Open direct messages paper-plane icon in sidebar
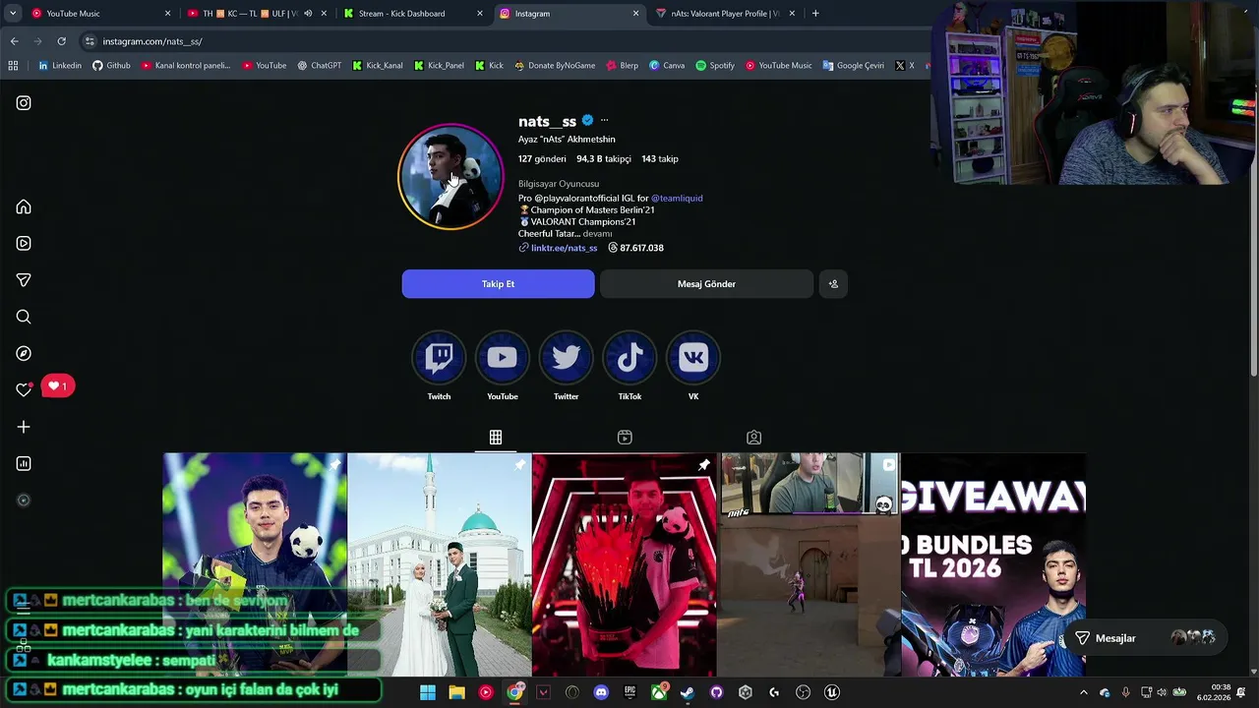 (x=24, y=280)
